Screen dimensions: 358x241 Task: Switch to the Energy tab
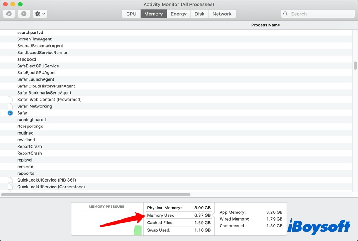click(x=179, y=14)
